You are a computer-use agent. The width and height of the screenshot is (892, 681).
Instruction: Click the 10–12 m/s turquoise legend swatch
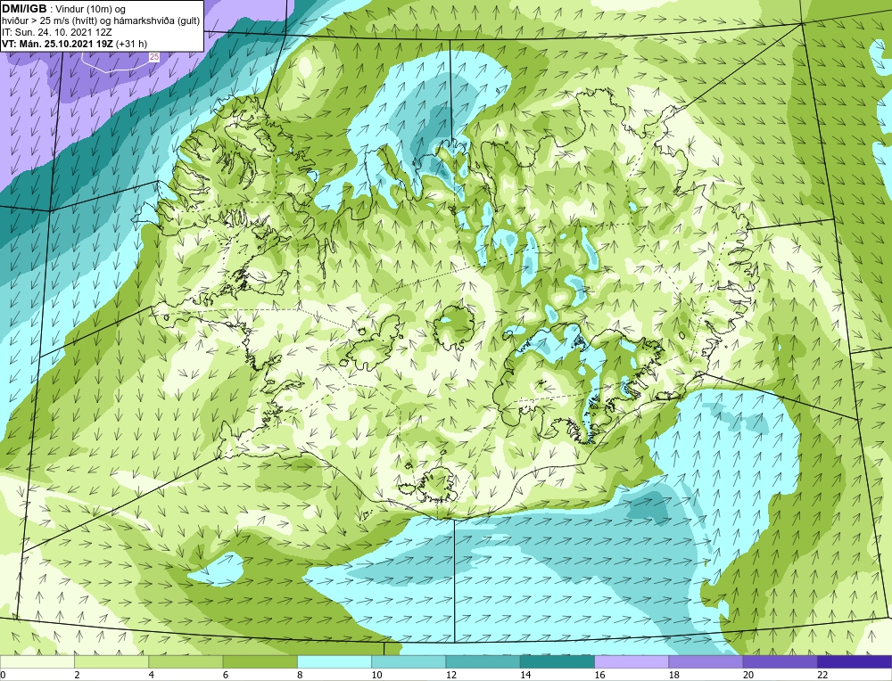pos(409,662)
